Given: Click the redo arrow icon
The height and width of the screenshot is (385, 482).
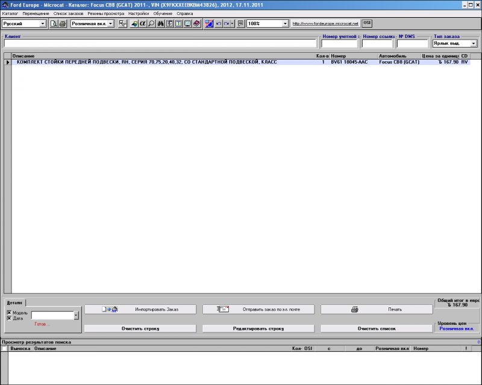Looking at the screenshot, I should pos(227,23).
